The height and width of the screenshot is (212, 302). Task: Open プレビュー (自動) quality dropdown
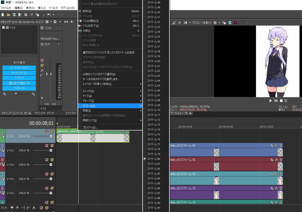tap(202, 23)
